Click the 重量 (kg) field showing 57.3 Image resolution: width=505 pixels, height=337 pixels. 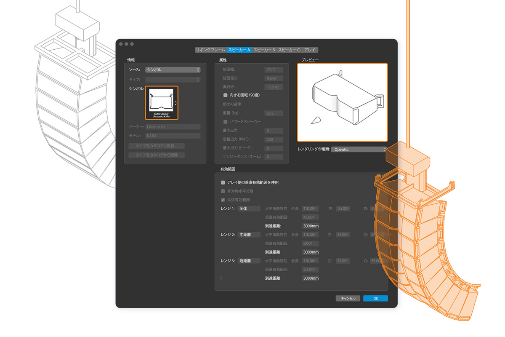click(274, 113)
